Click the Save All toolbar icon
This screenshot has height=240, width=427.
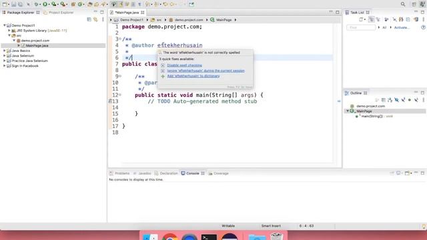pyautogui.click(x=20, y=4)
